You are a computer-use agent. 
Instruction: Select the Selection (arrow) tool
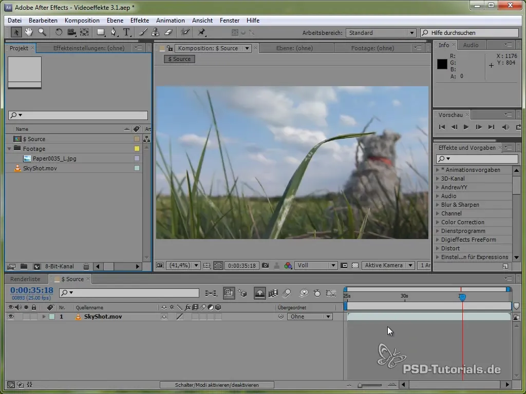click(x=16, y=32)
